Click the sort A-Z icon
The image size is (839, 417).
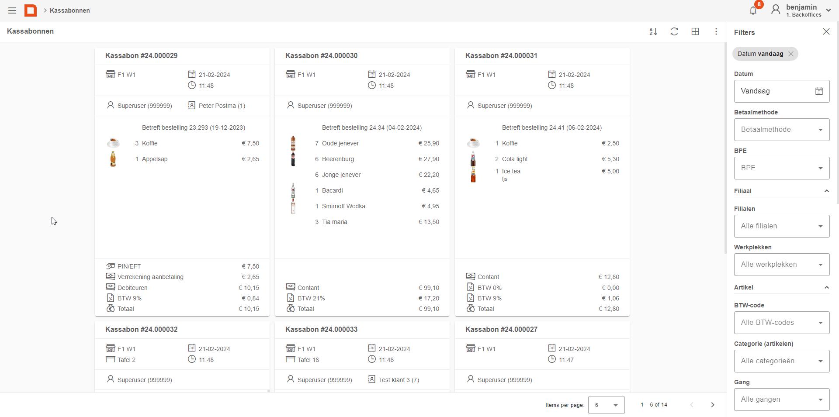click(x=653, y=31)
